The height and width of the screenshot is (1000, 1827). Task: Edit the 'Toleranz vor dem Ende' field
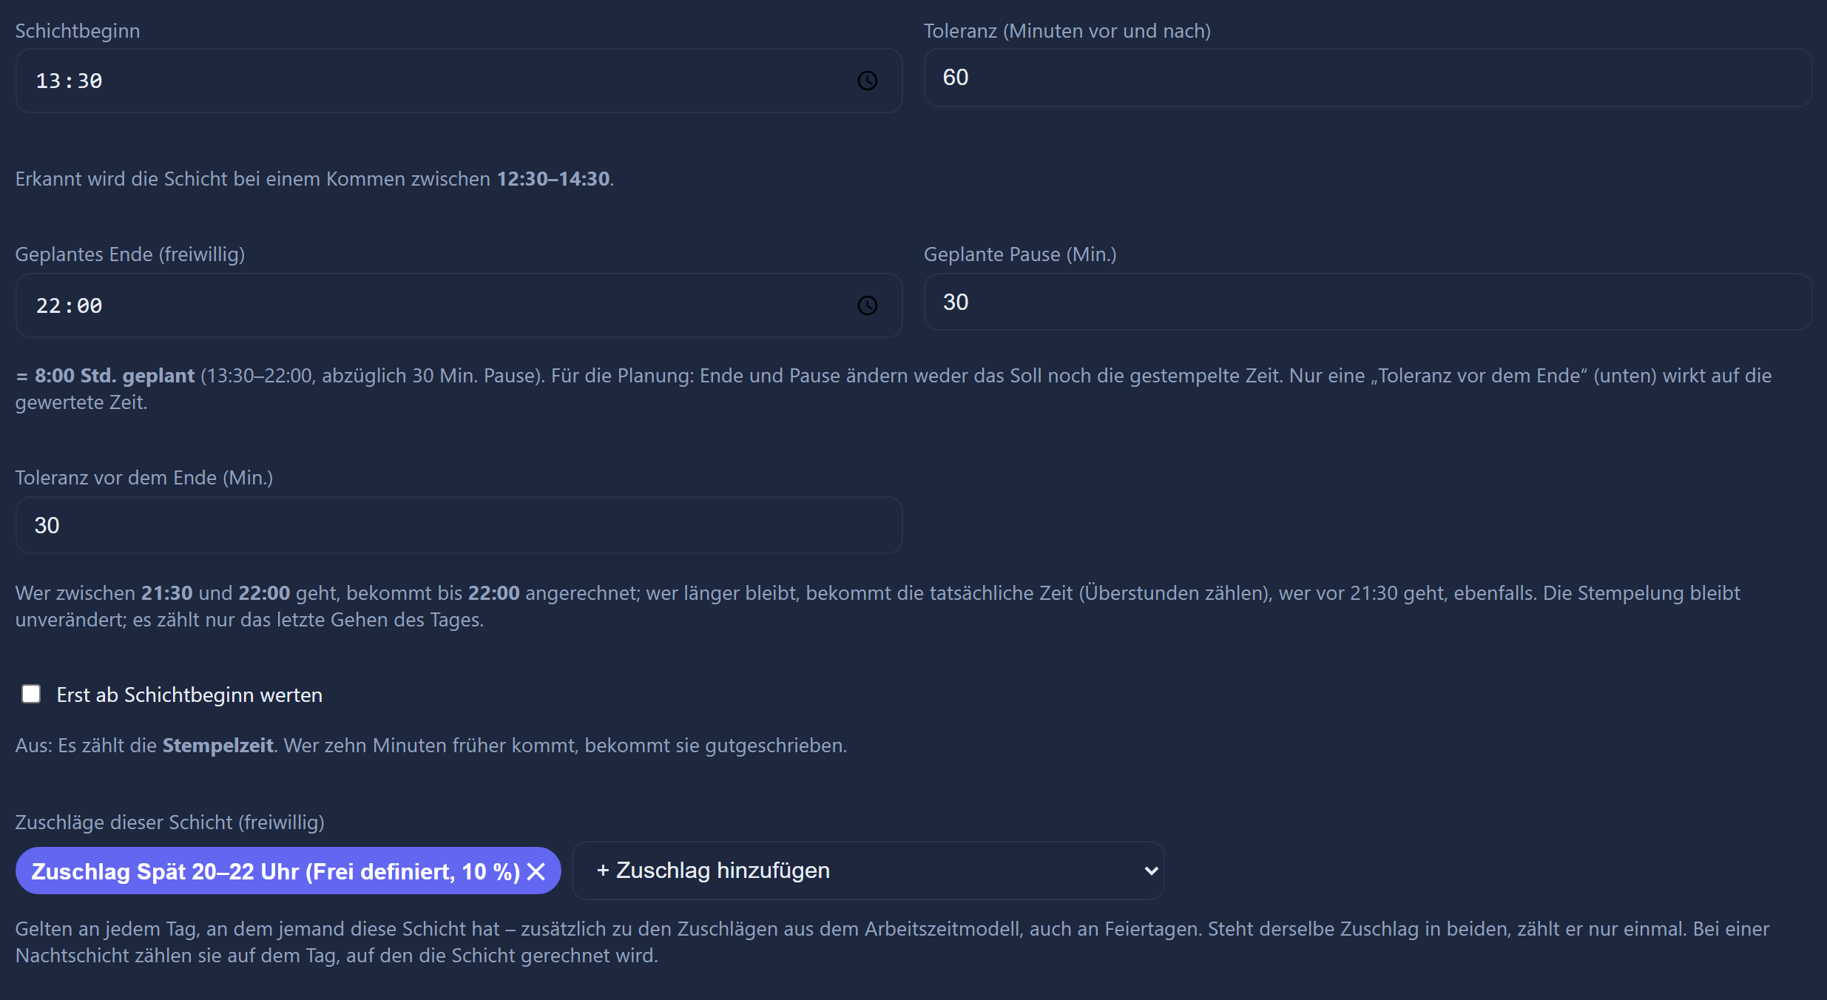coord(459,525)
